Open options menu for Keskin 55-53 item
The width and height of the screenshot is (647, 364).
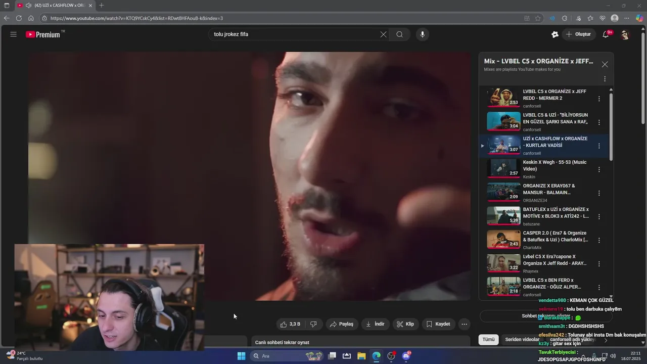pos(599,170)
